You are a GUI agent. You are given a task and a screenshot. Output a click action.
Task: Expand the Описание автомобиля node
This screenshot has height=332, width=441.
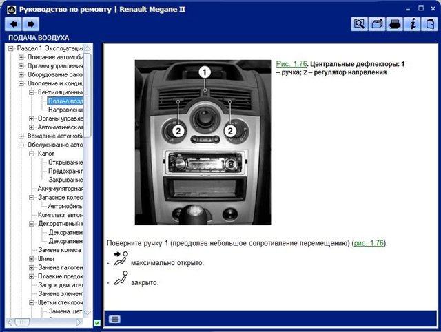click(x=21, y=57)
